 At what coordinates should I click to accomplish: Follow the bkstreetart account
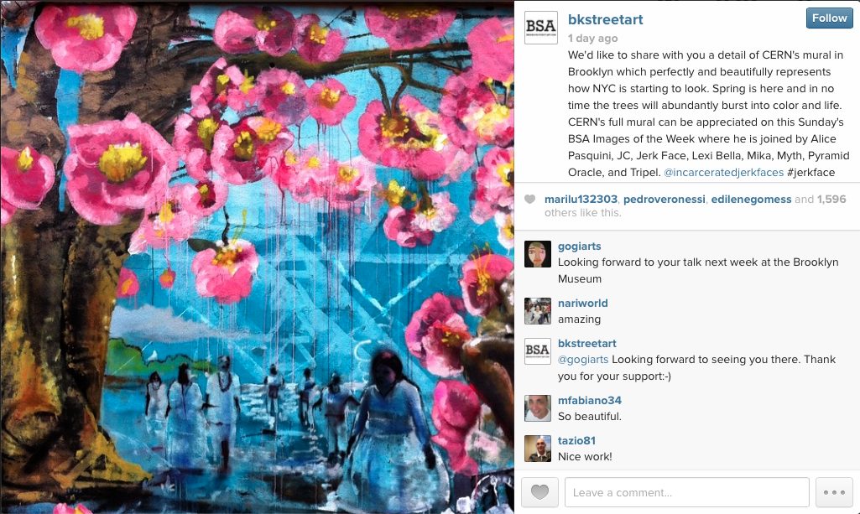click(x=829, y=18)
